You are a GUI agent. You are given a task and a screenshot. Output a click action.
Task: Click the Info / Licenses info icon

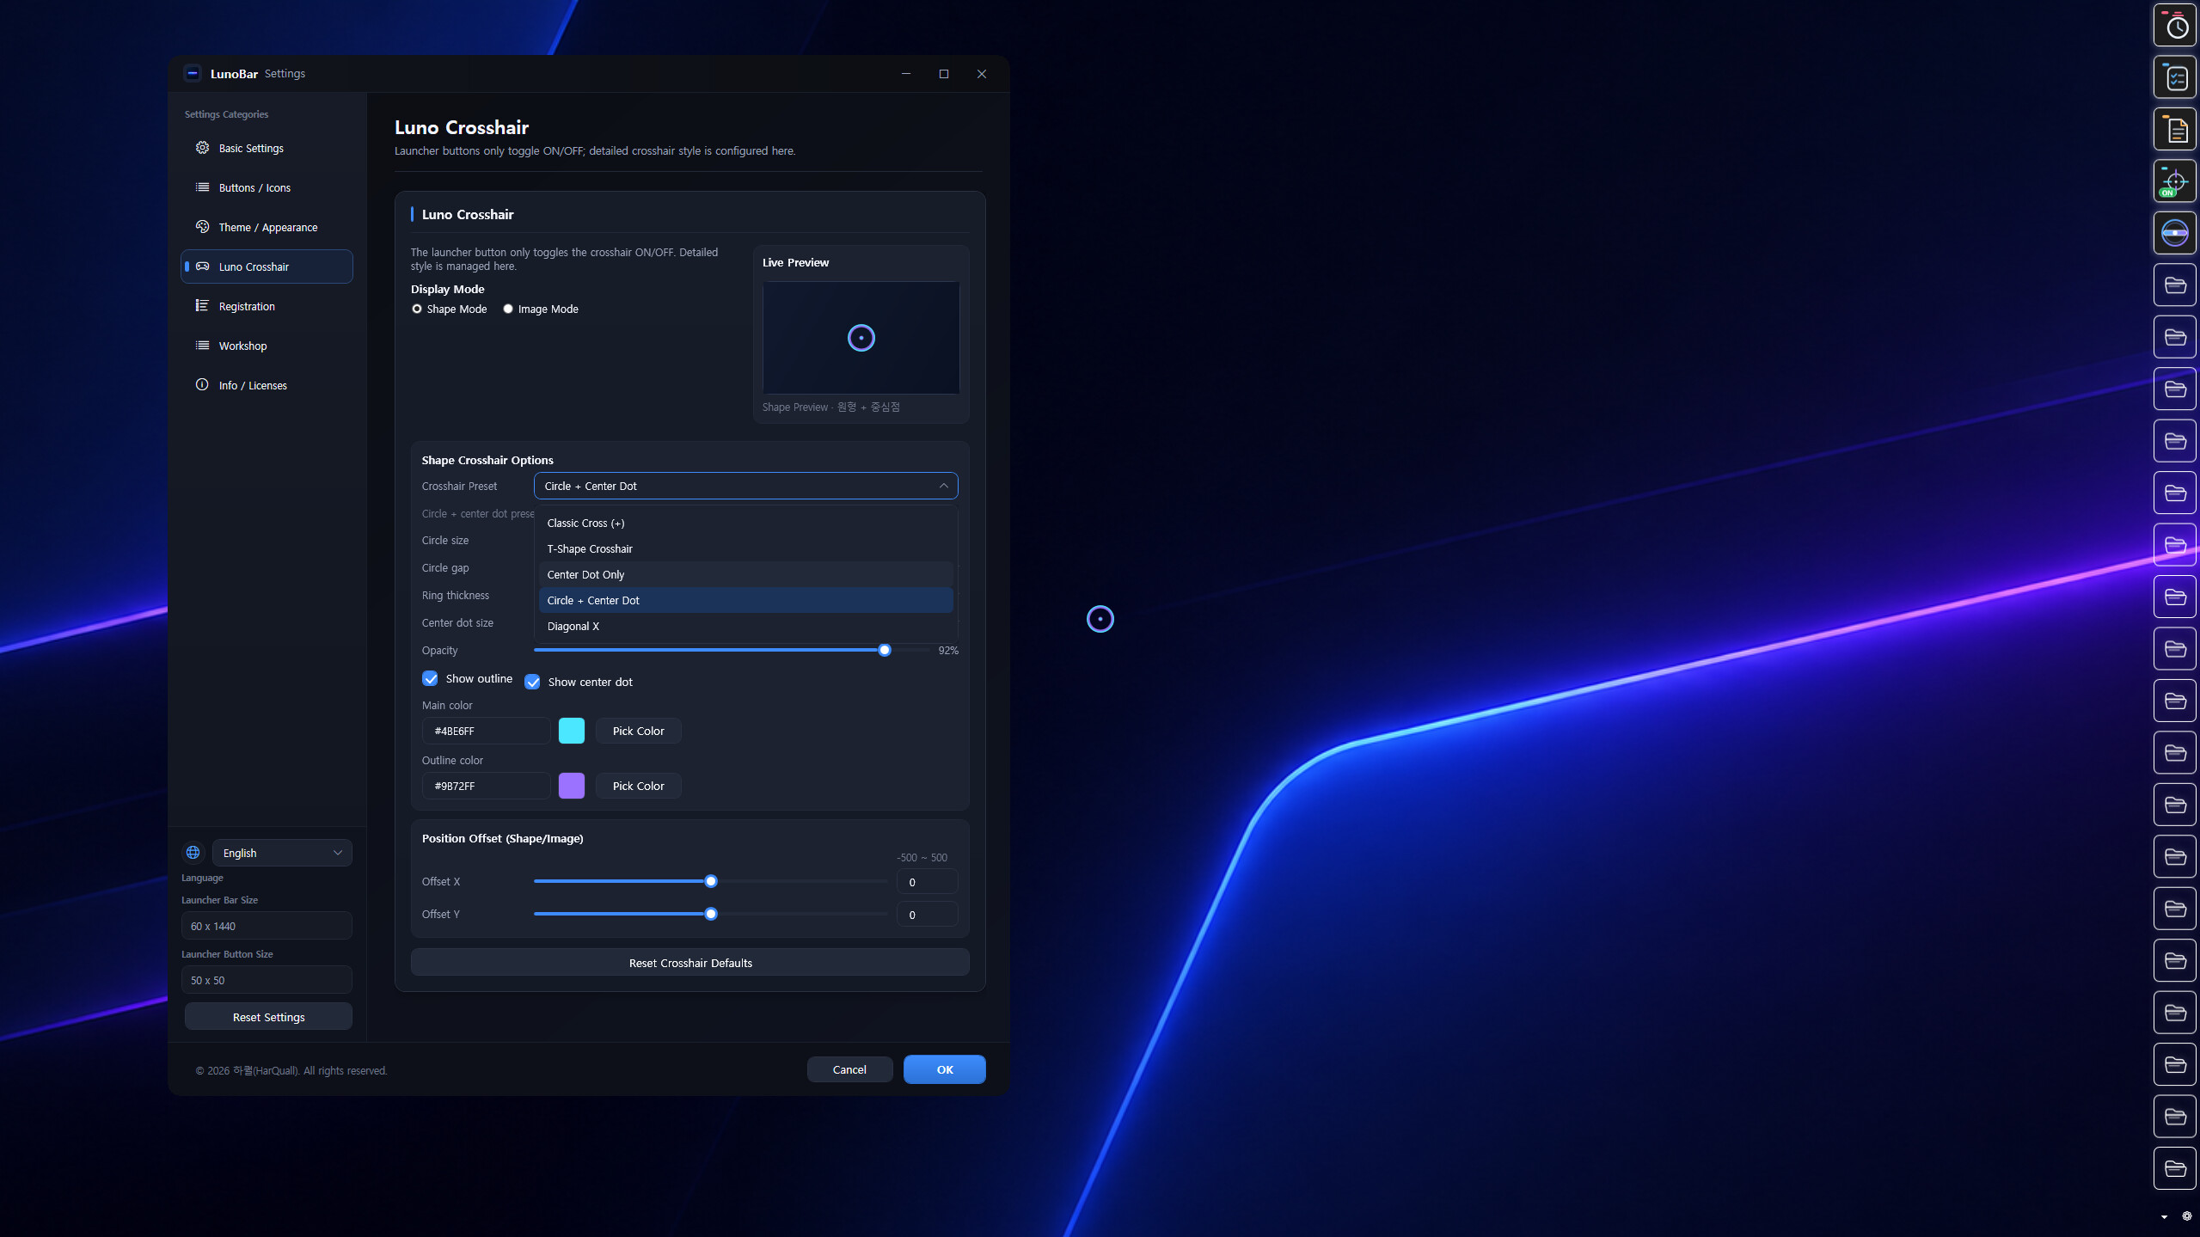(202, 385)
